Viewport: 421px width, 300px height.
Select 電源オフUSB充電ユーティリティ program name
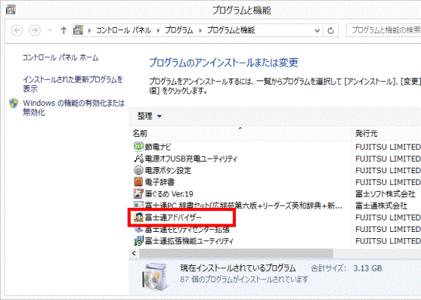coord(191,159)
